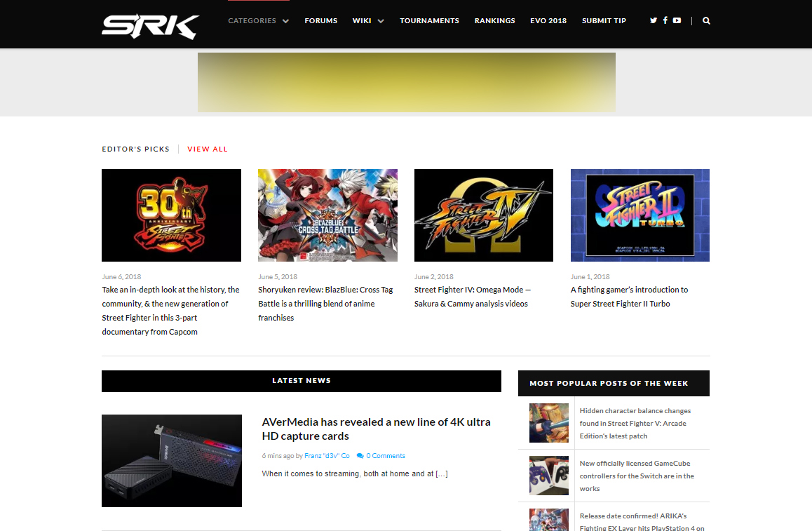The height and width of the screenshot is (531, 812).
Task: Click the June 6, 2018 date text
Action: (x=122, y=276)
